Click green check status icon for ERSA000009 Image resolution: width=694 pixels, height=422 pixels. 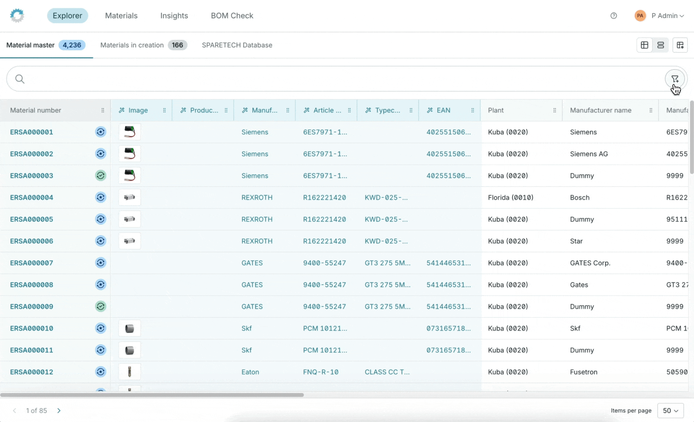click(x=101, y=307)
